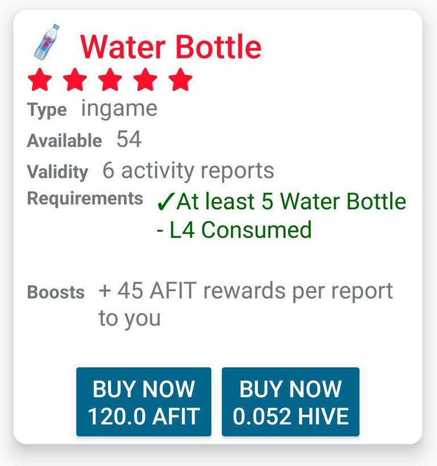The width and height of the screenshot is (437, 466).
Task: Click the '6 activity reports' validity text
Action: pyautogui.click(x=188, y=171)
